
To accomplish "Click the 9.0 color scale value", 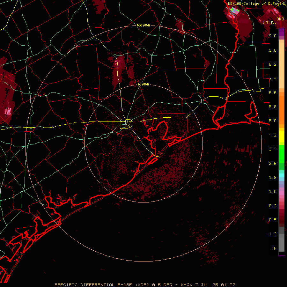I will coord(273,50).
